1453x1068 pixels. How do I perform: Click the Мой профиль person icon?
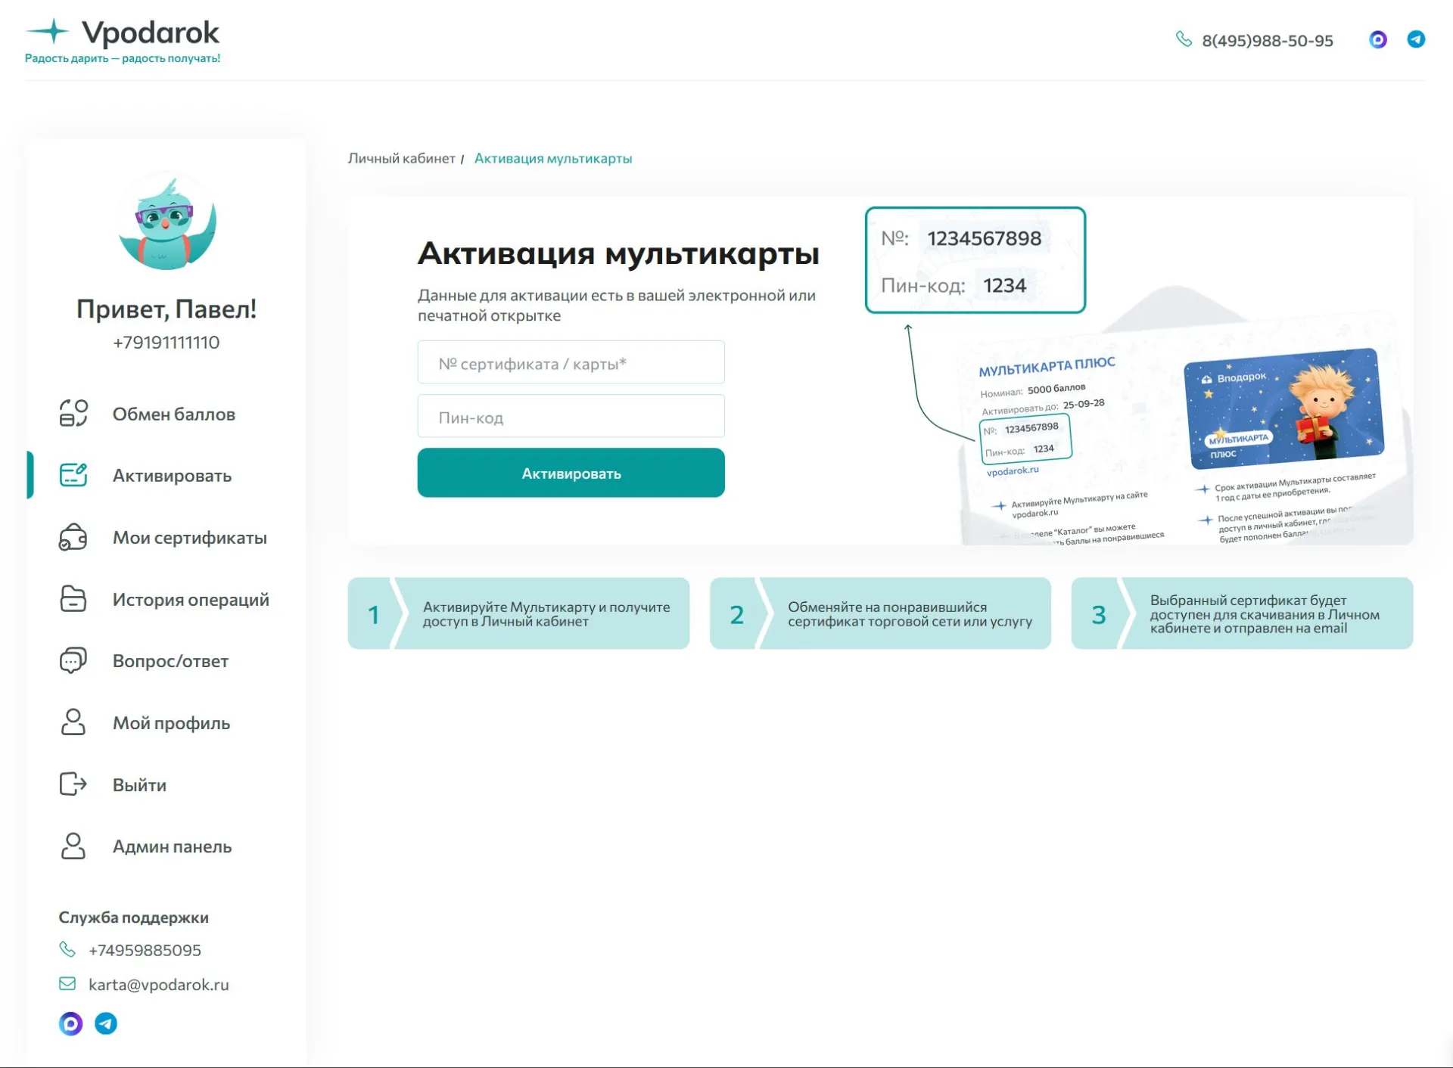[x=73, y=722]
